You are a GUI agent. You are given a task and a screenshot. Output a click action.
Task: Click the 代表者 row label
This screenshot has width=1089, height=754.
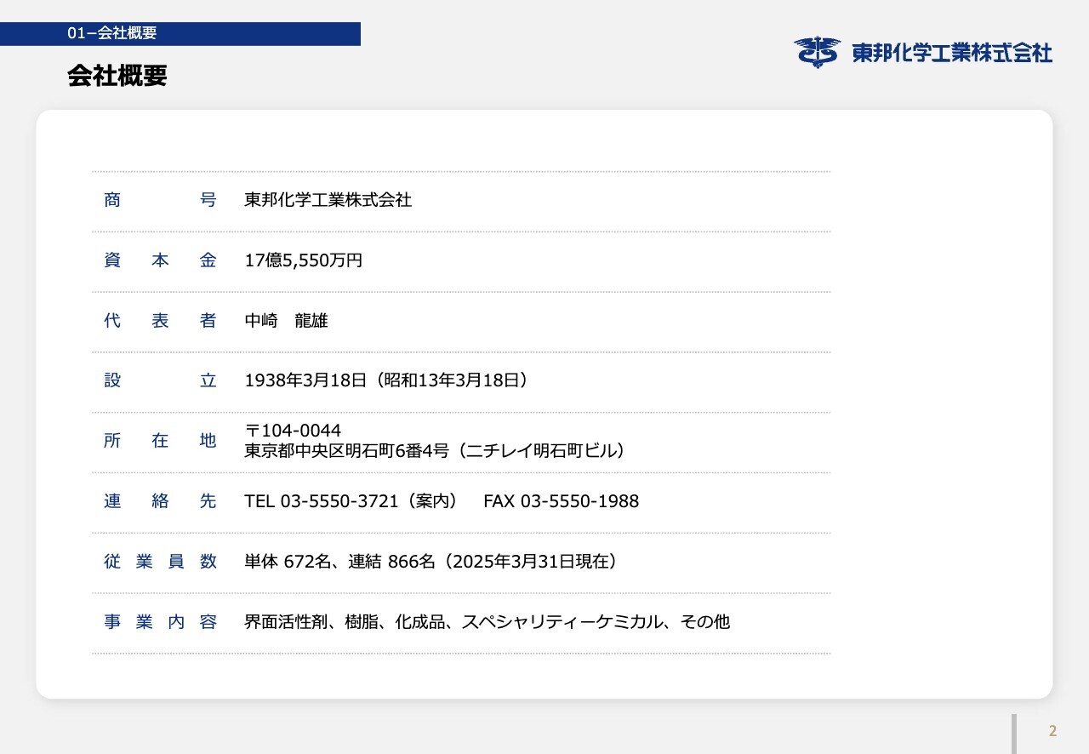click(160, 321)
